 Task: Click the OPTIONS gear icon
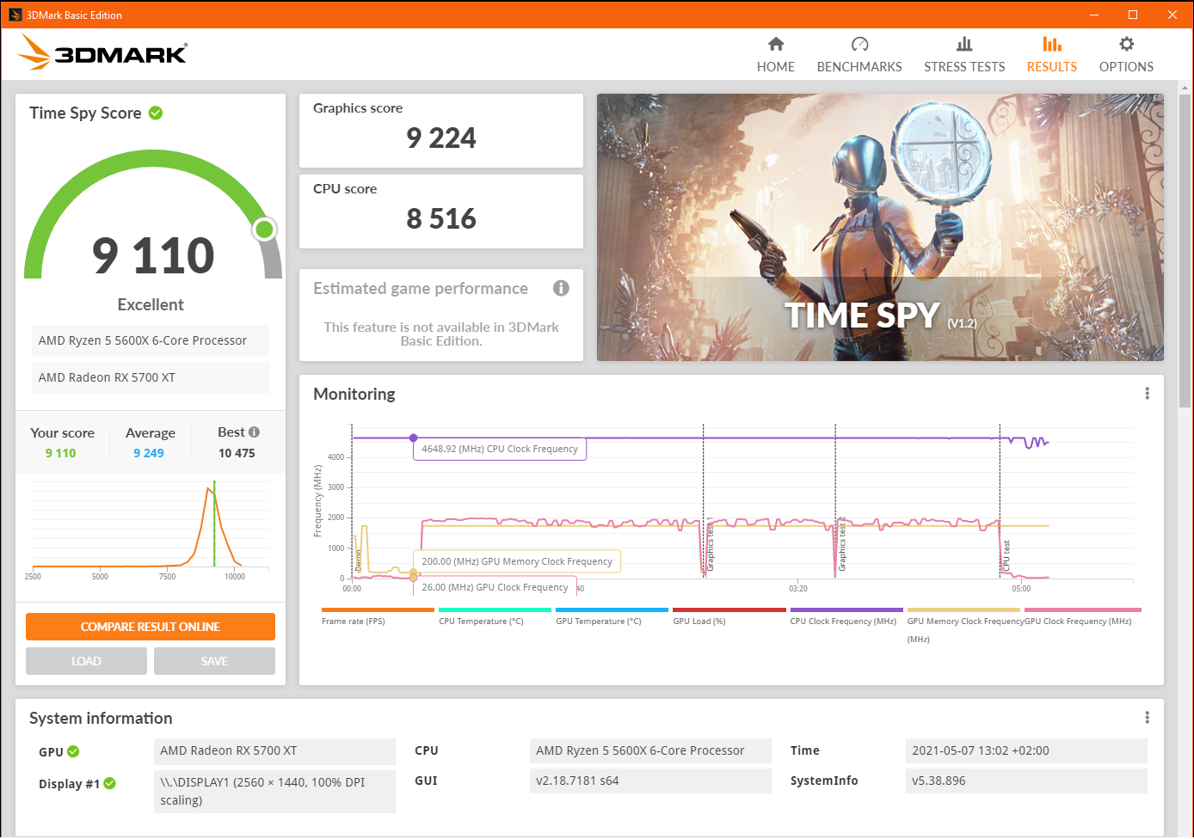(1125, 43)
